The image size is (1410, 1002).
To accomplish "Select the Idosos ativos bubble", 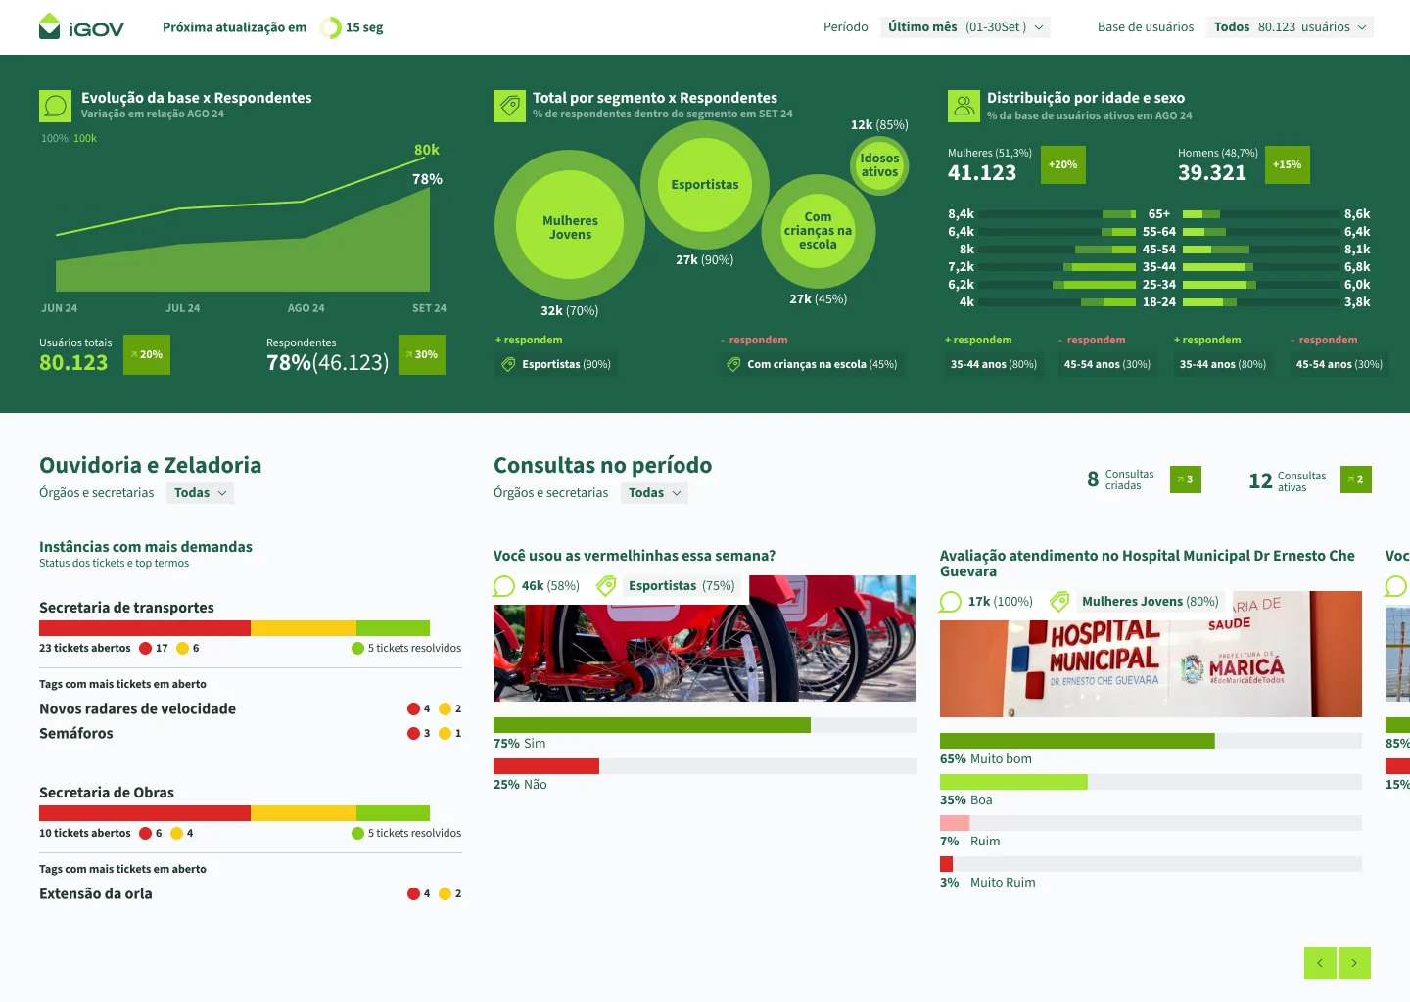I will pos(879,164).
